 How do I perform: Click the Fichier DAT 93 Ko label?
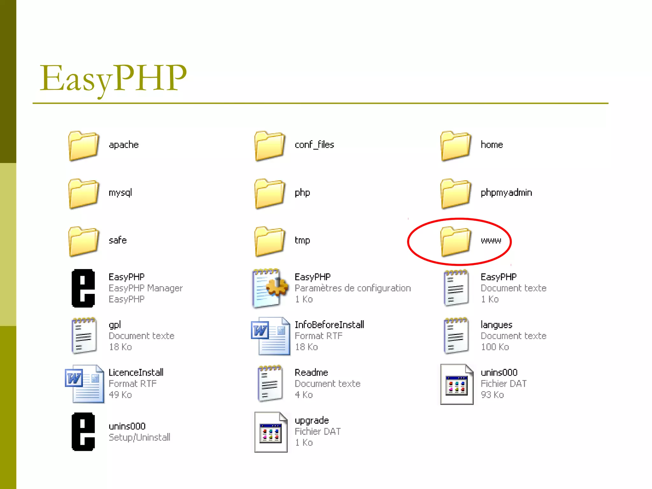point(504,389)
